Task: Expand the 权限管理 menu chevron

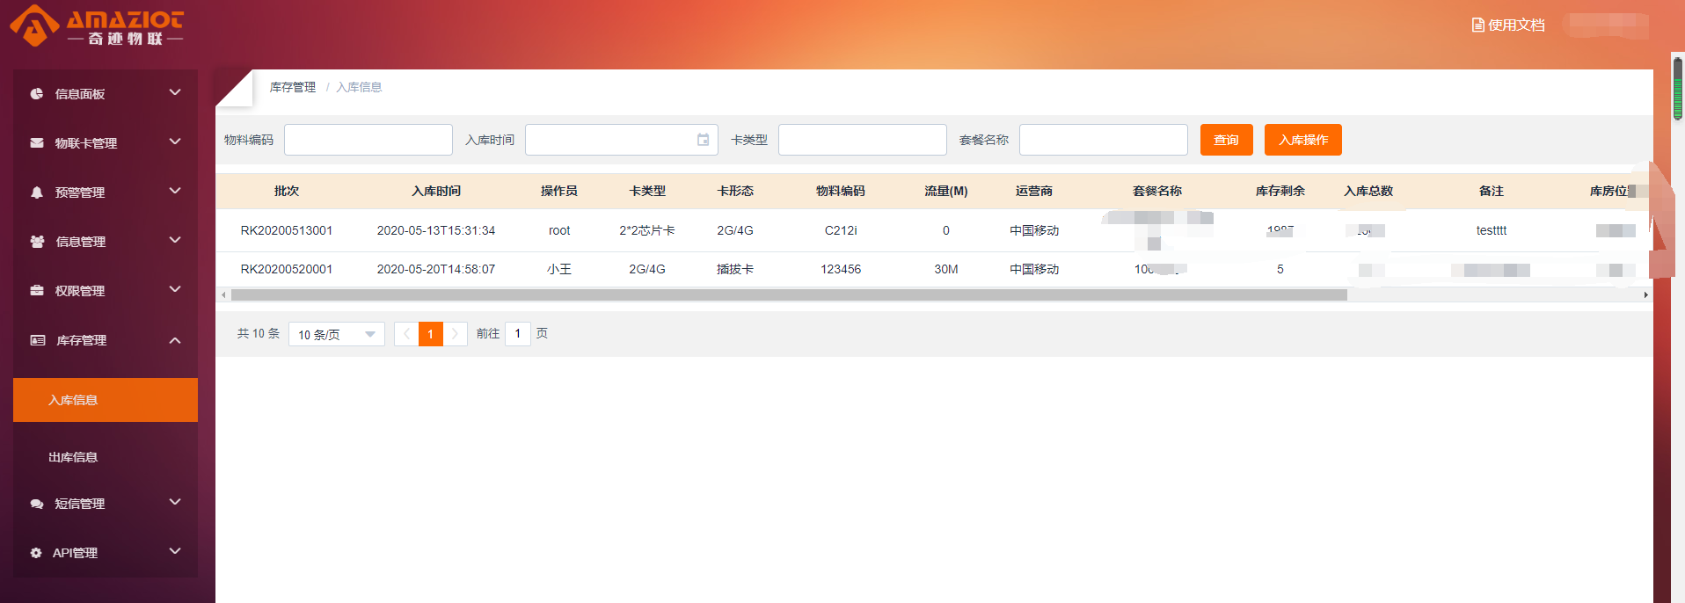Action: coord(175,289)
